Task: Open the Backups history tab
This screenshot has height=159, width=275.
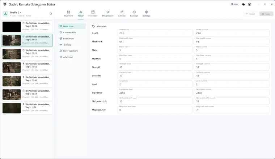Action: (x=134, y=14)
